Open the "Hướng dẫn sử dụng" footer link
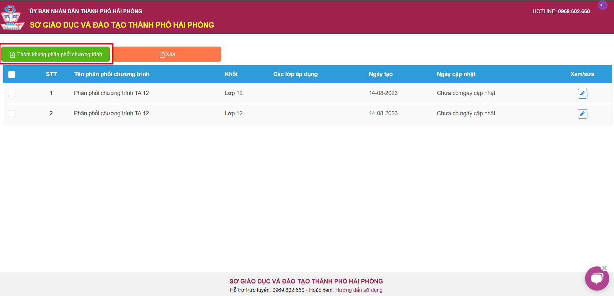 (x=359, y=290)
